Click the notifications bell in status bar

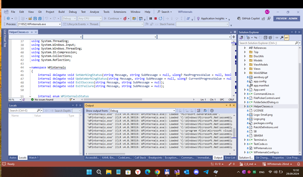point(298,164)
